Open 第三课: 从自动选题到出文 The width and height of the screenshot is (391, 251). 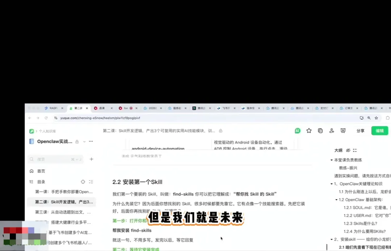tap(63, 212)
